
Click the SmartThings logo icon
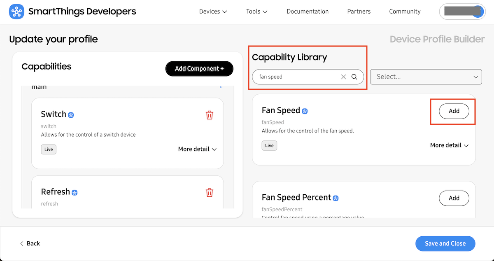pos(16,12)
